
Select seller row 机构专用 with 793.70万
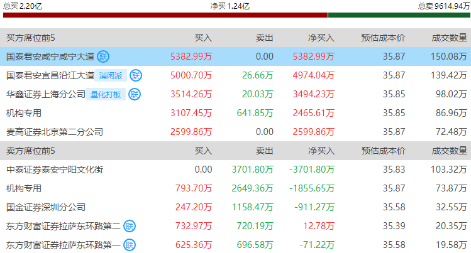pyautogui.click(x=235, y=188)
